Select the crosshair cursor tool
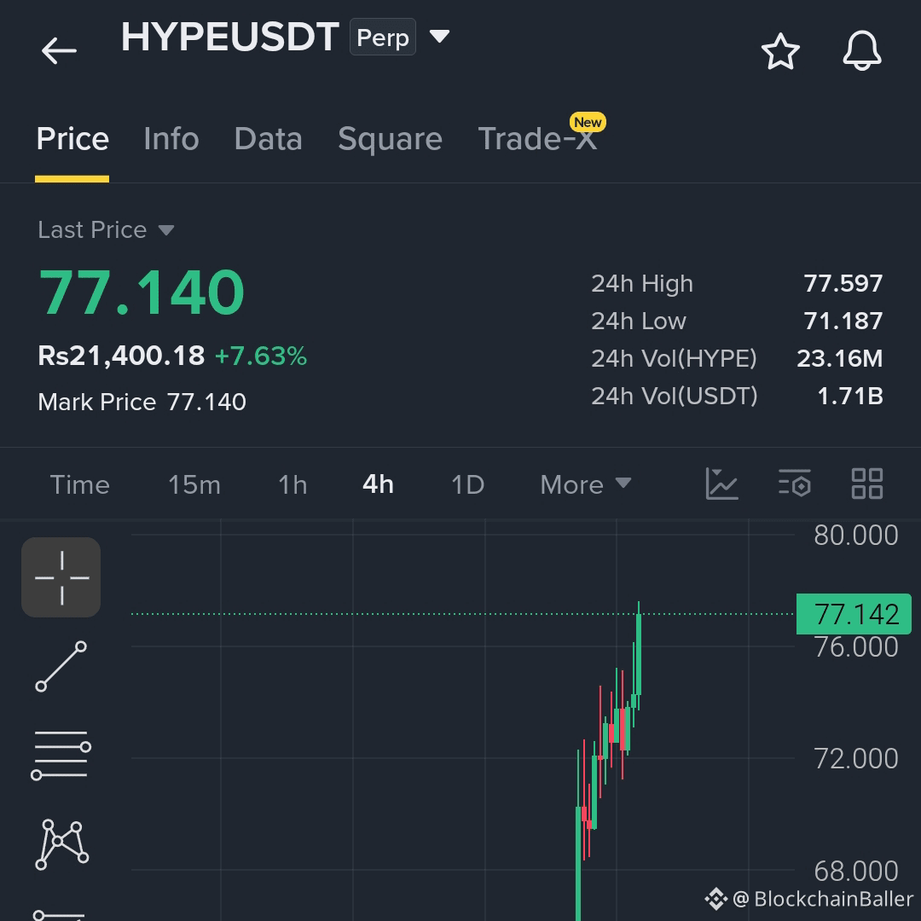921x921 pixels. [x=61, y=577]
